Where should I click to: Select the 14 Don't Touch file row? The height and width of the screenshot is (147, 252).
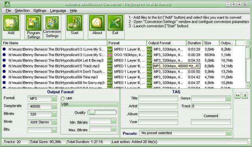tap(124, 72)
